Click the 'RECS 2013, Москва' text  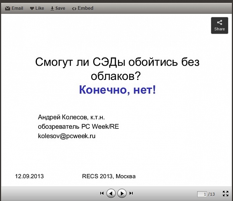[109, 176]
